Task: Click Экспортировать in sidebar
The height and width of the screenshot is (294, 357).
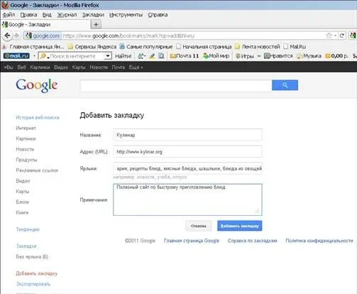Action: tap(33, 284)
